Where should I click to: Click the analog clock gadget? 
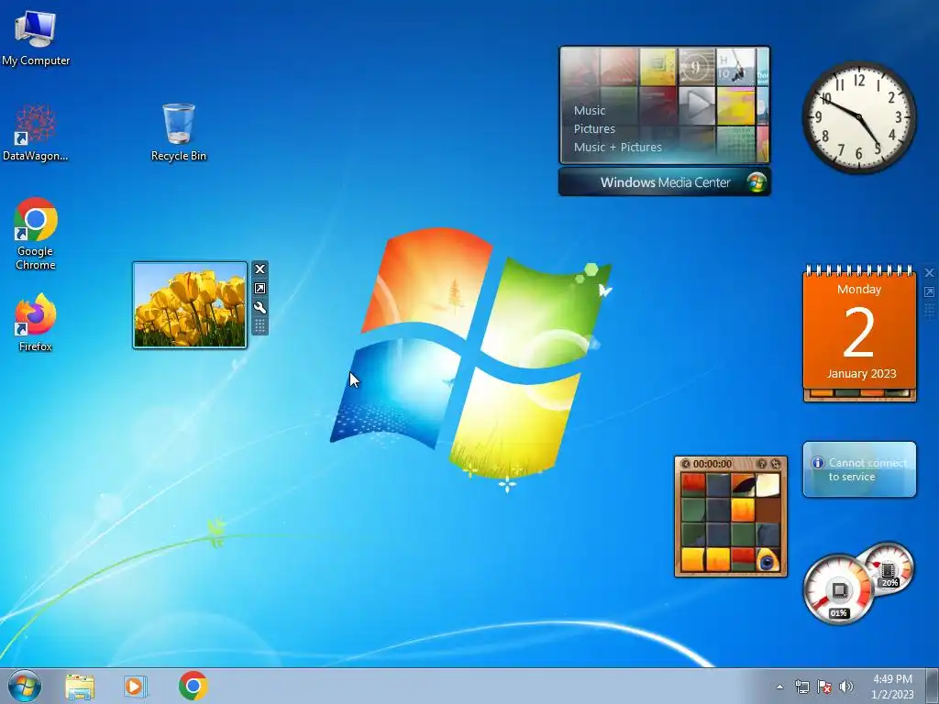coord(858,117)
